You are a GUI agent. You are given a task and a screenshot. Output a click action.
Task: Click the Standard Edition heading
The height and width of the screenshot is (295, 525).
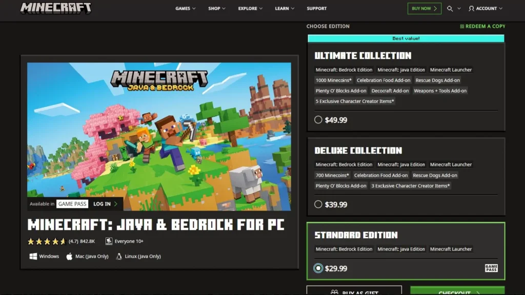[356, 235]
